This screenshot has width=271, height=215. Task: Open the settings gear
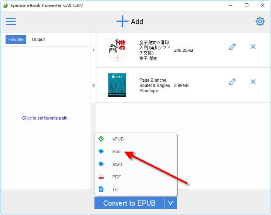(260, 21)
